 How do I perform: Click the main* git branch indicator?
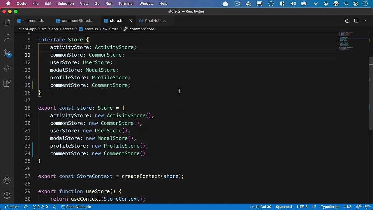coord(12,207)
